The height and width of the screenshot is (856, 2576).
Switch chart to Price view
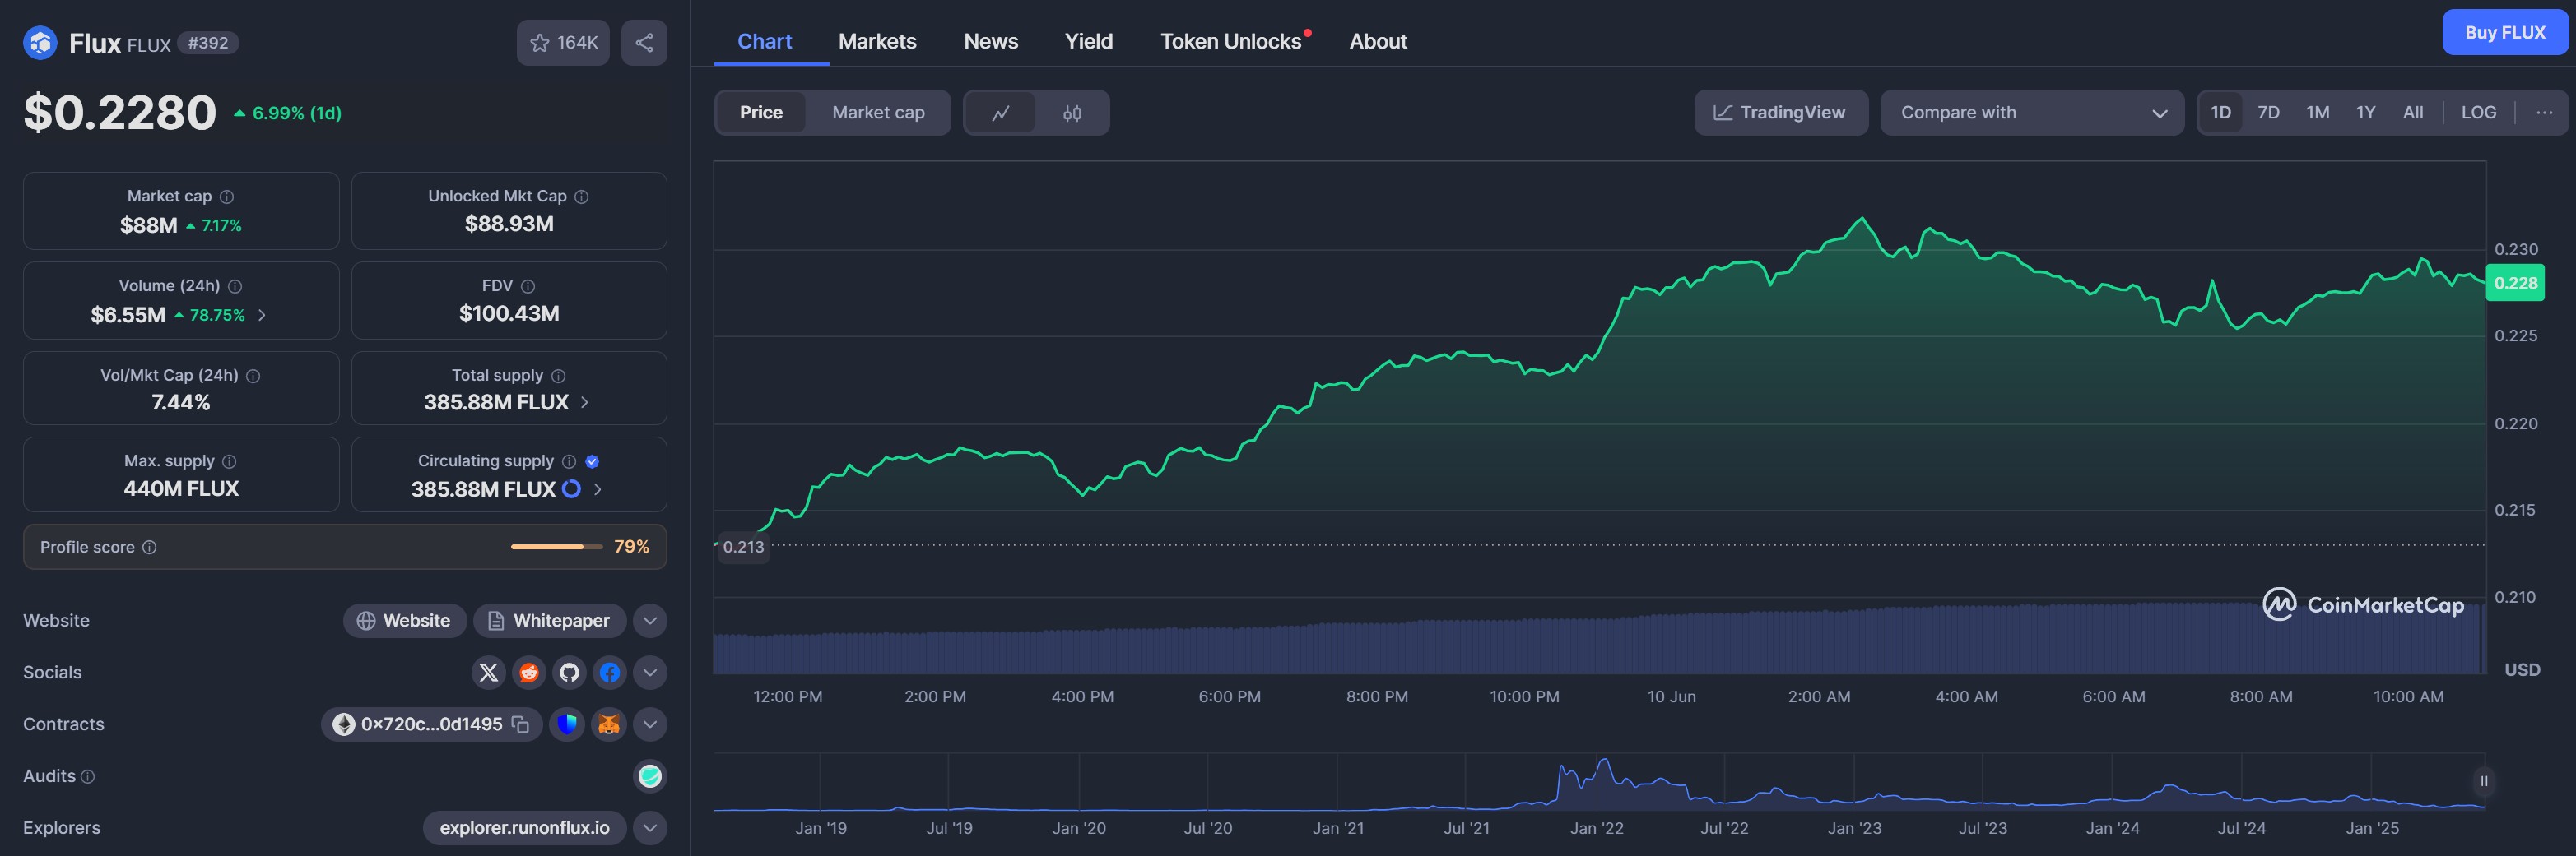761,113
